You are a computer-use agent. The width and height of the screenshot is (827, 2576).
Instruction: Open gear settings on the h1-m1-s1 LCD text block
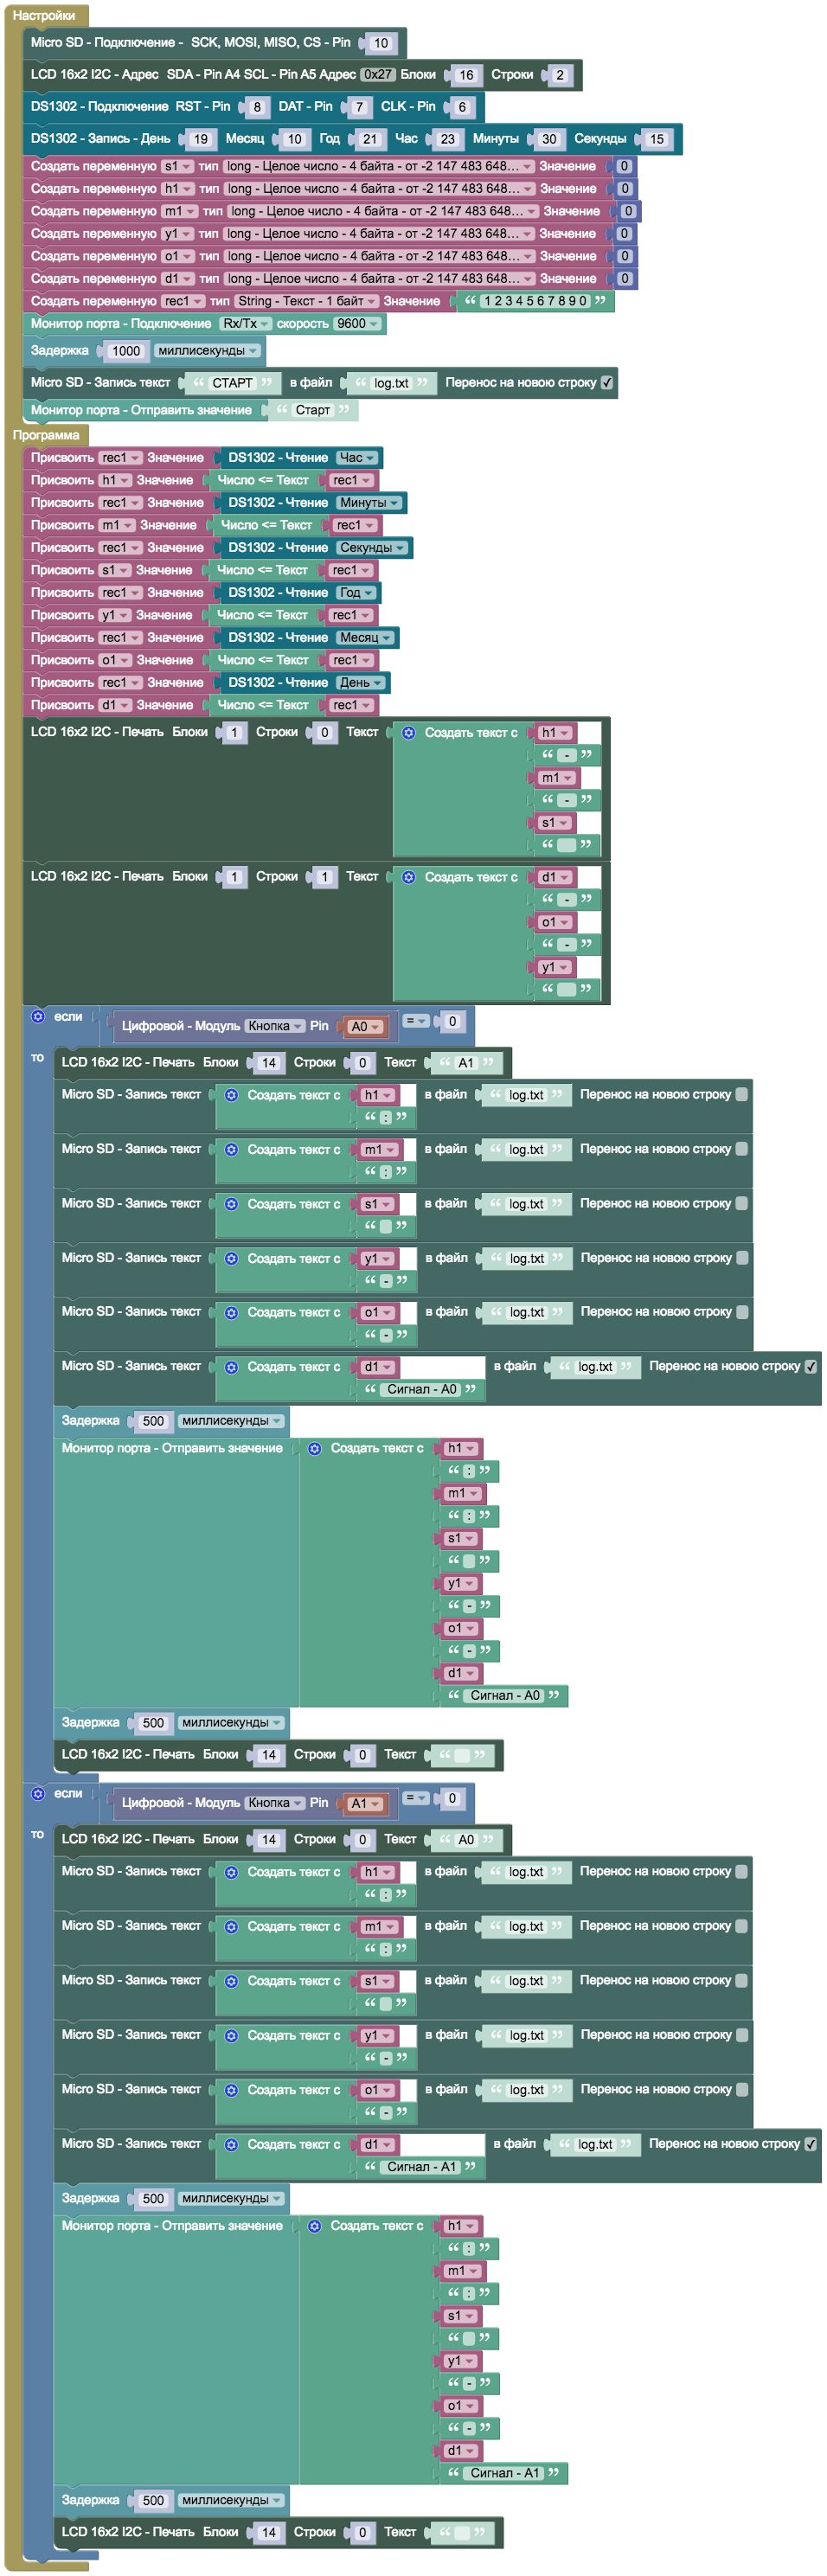coord(409,733)
